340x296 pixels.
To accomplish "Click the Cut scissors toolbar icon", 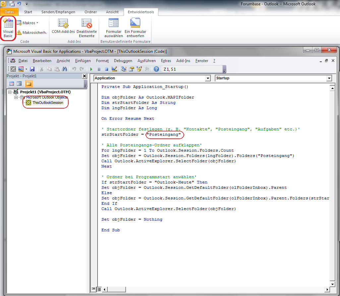I will pos(41,69).
